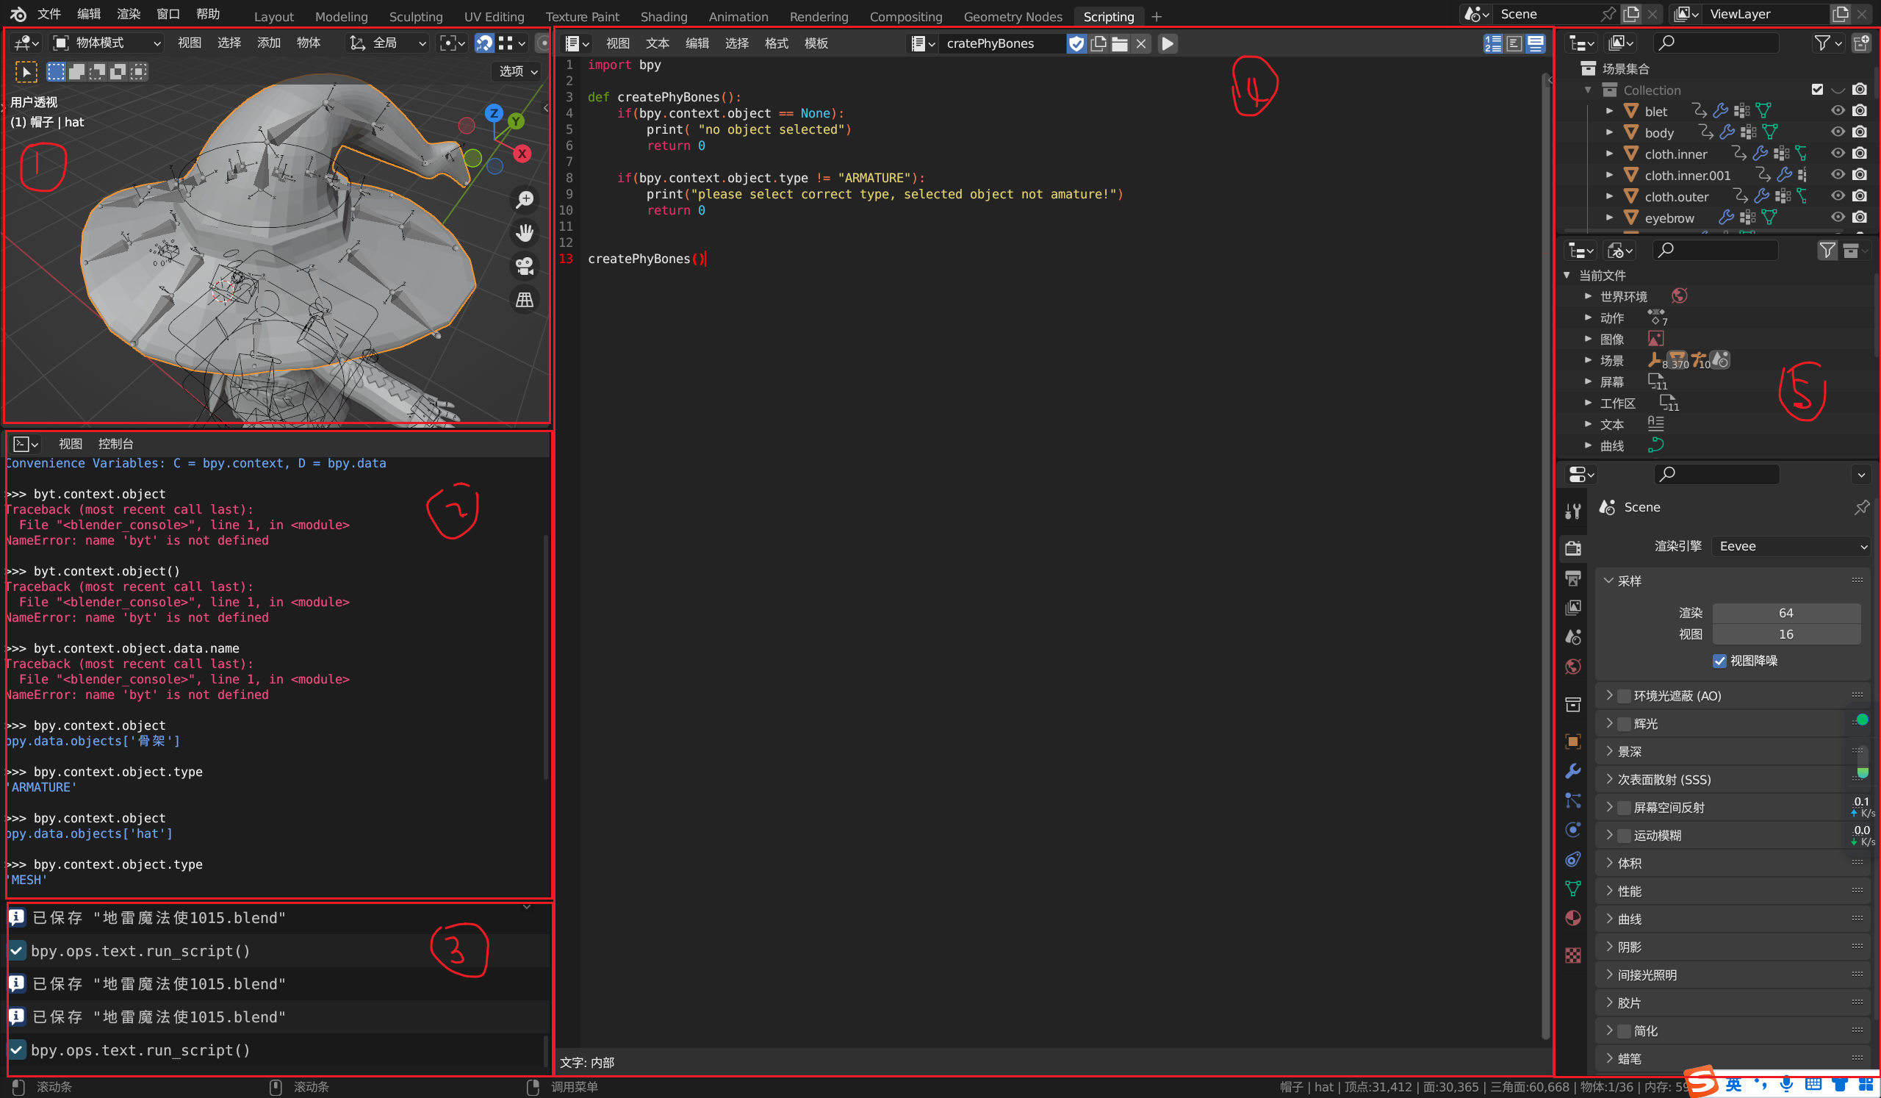Set the 视图 sampling value field
Image resolution: width=1881 pixels, height=1098 pixels.
1786,634
